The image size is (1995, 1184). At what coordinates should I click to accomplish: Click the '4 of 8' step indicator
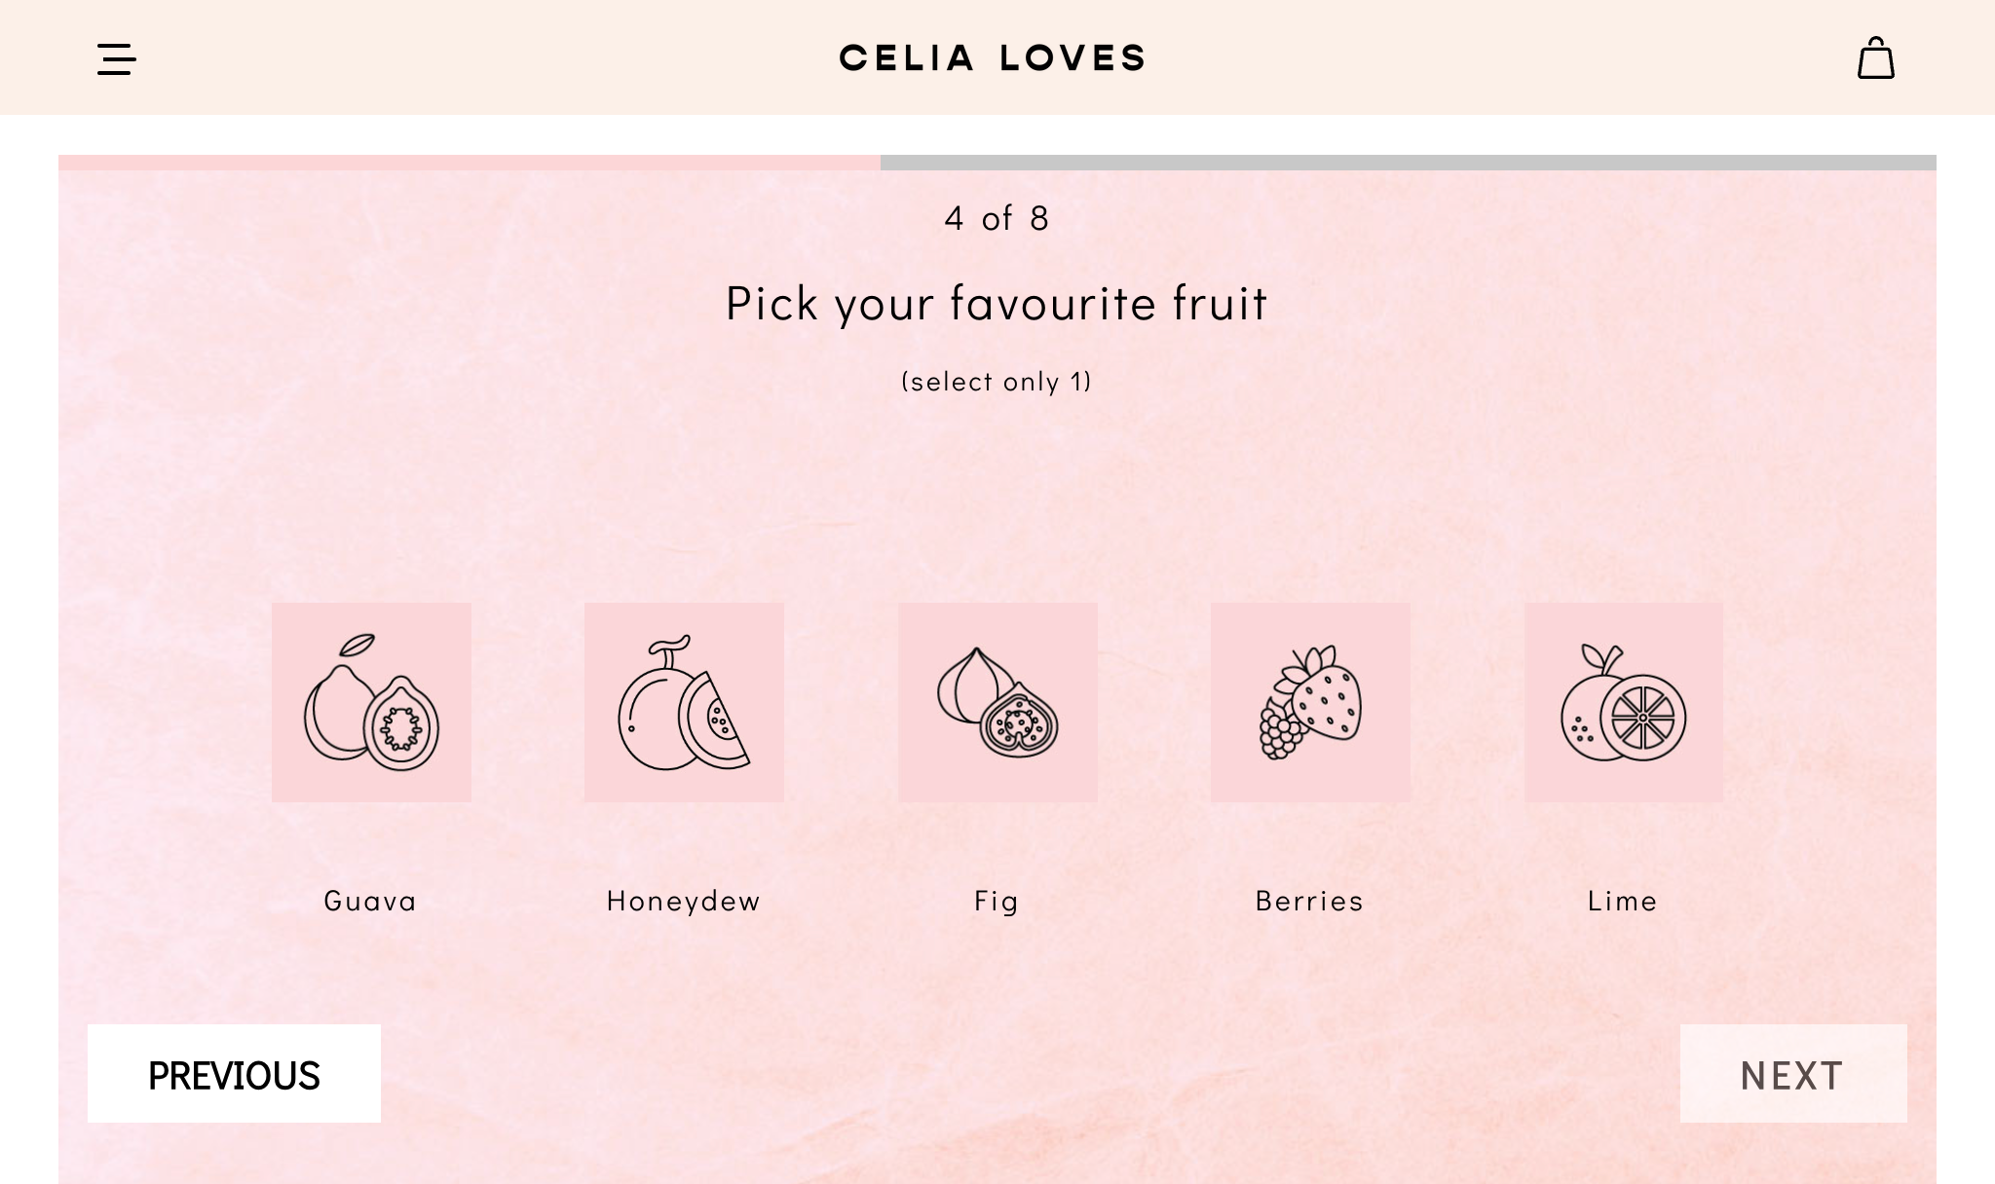point(997,218)
